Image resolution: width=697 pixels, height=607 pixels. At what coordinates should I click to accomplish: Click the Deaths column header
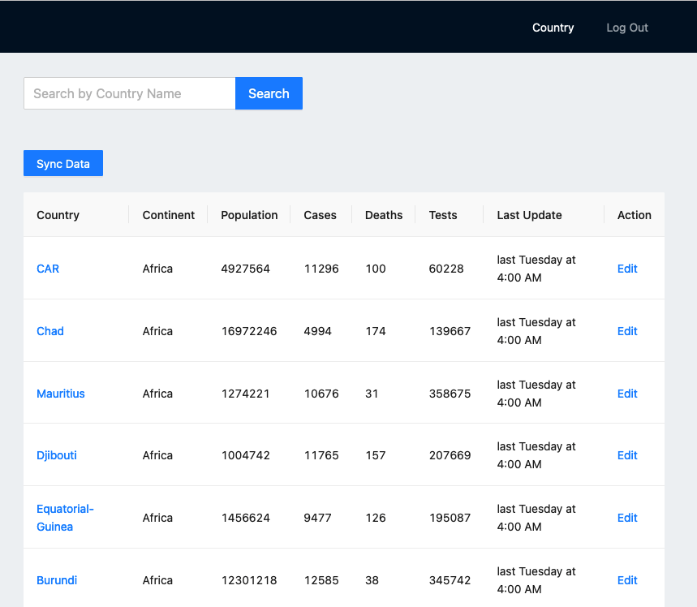[384, 215]
